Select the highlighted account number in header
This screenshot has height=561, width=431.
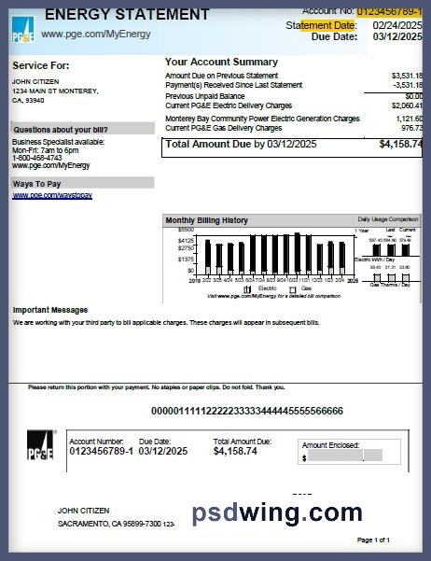[389, 11]
